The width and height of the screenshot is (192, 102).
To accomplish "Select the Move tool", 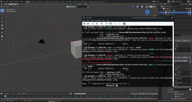I will (2, 18).
